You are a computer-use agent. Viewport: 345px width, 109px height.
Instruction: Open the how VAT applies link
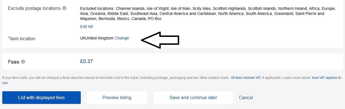[326, 77]
